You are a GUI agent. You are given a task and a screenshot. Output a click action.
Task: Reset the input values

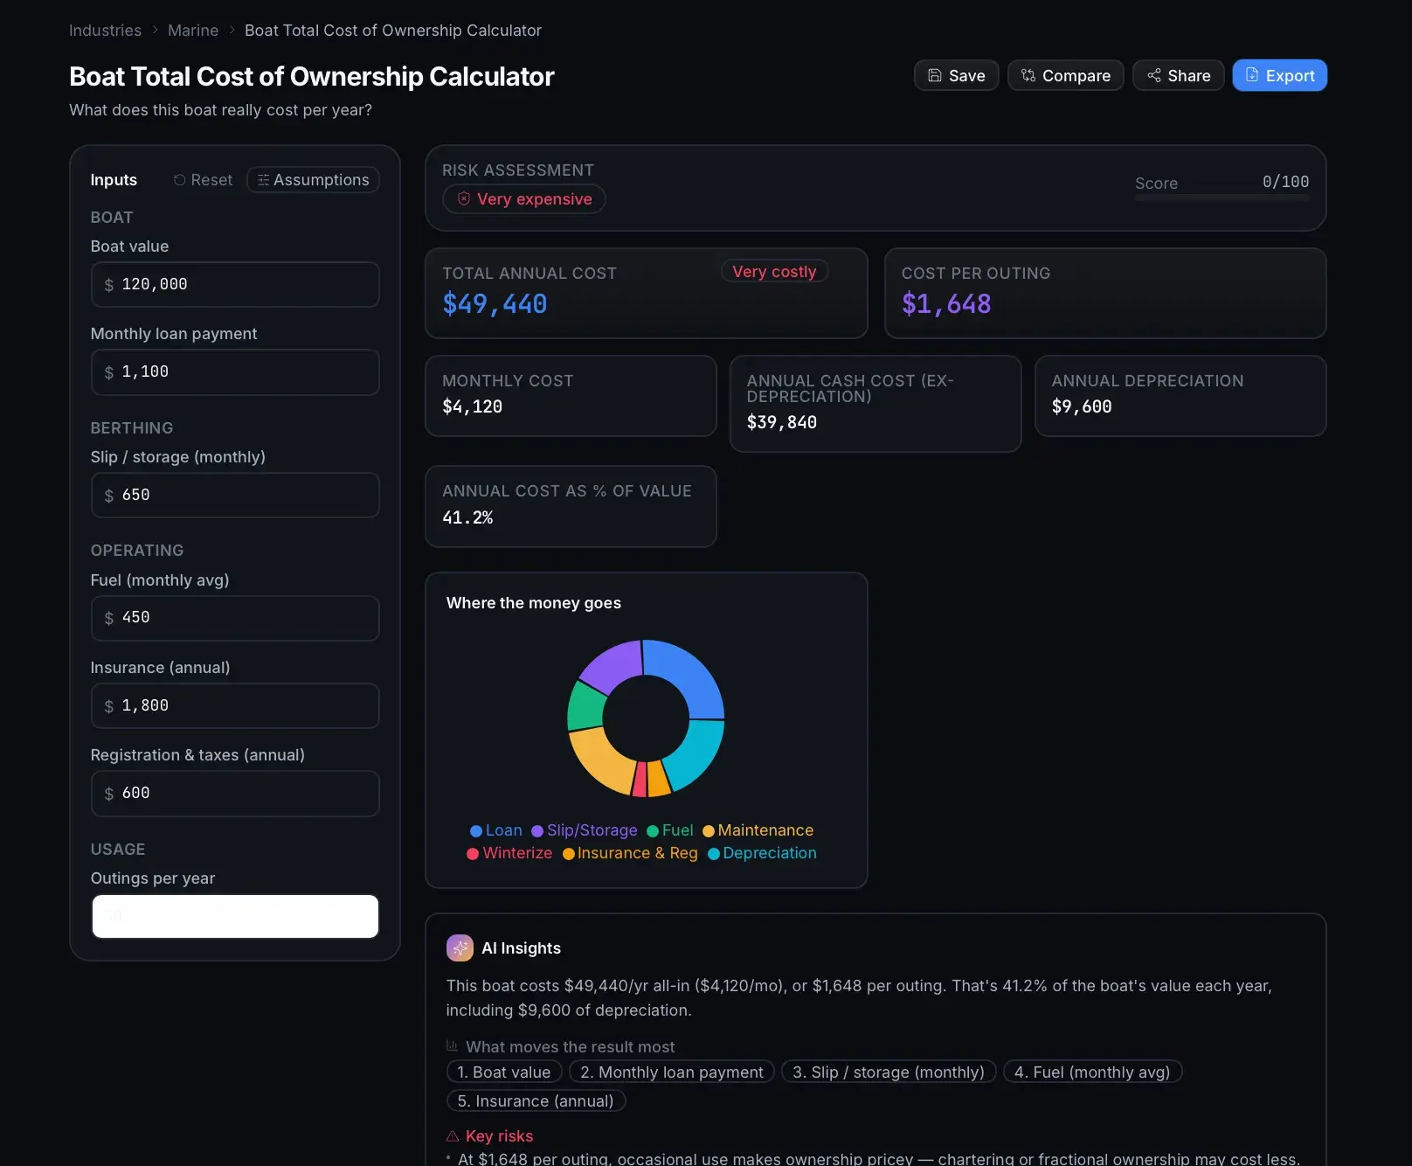pyautogui.click(x=203, y=179)
